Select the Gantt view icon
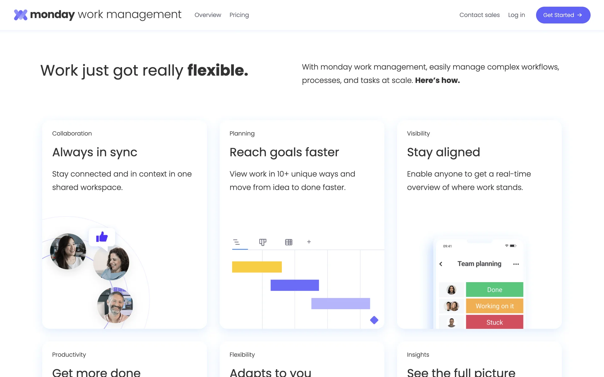The image size is (604, 377). [237, 242]
